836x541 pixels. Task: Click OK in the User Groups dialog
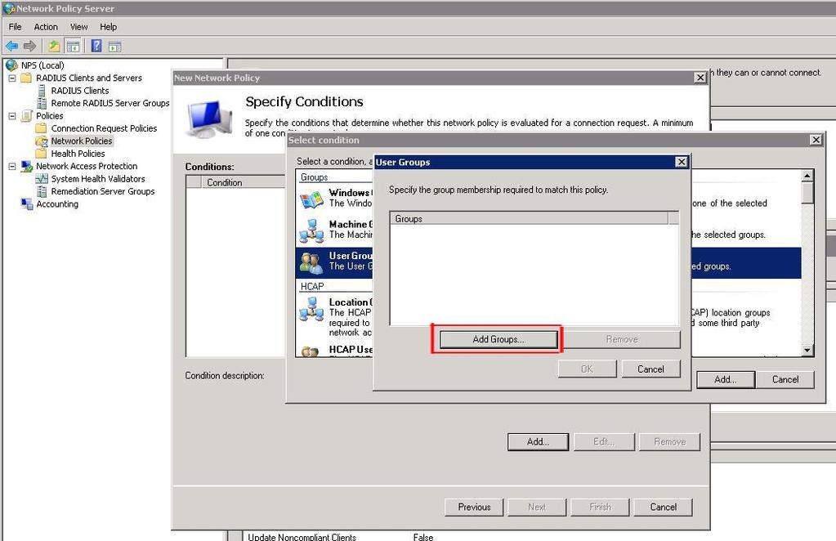pos(587,369)
